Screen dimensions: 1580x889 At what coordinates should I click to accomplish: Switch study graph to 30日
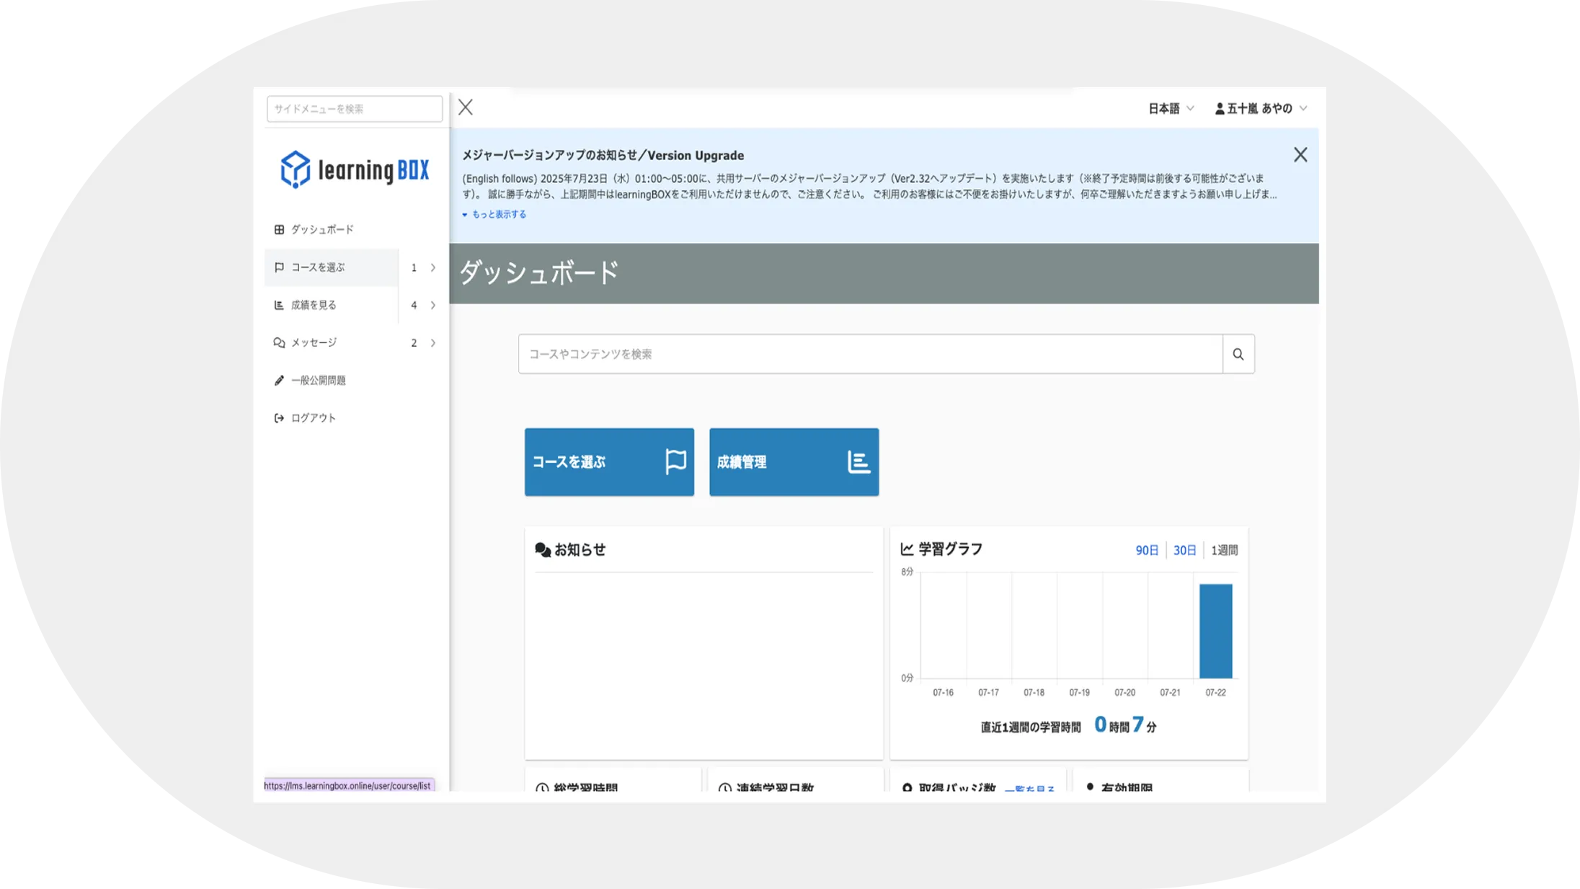click(x=1184, y=550)
